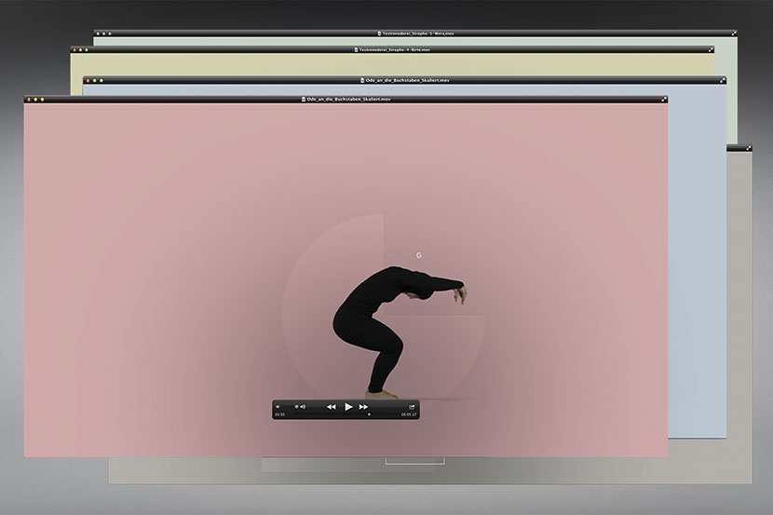Viewport: 773px width, 515px height.
Task: Toggle the remaining time readout in player
Action: pyautogui.click(x=408, y=414)
